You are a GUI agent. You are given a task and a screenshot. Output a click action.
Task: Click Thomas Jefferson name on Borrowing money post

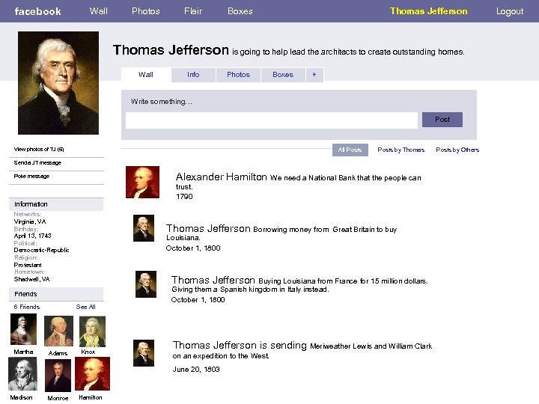click(208, 228)
